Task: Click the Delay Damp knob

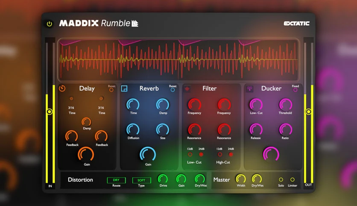Action: pos(87,122)
